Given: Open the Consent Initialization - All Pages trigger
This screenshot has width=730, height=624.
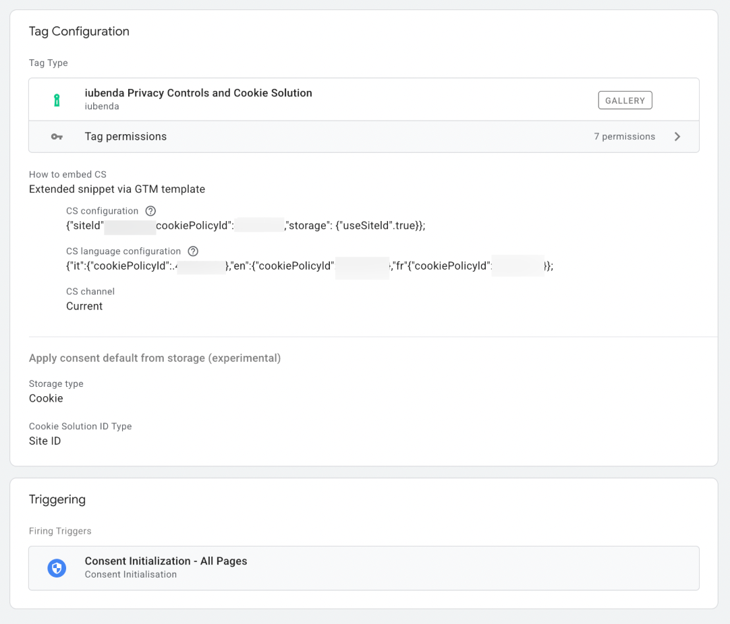Looking at the screenshot, I should pos(364,568).
